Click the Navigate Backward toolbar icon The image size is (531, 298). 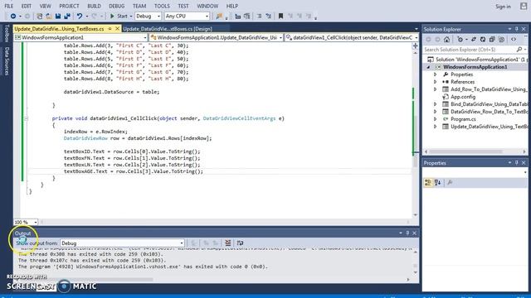coord(13,16)
